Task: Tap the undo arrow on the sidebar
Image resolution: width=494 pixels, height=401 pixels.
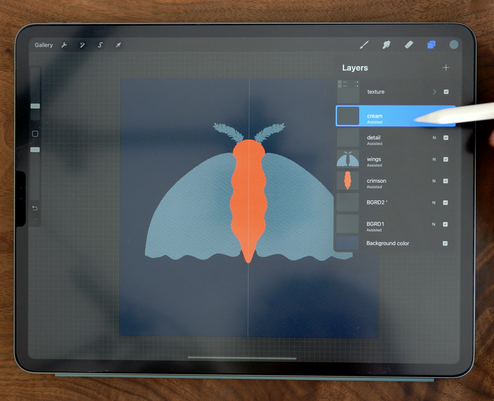Action: tap(35, 208)
